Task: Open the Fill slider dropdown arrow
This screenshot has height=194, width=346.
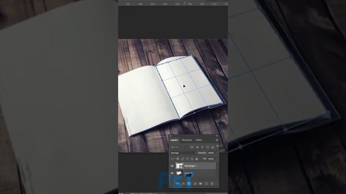Action: click(x=217, y=159)
